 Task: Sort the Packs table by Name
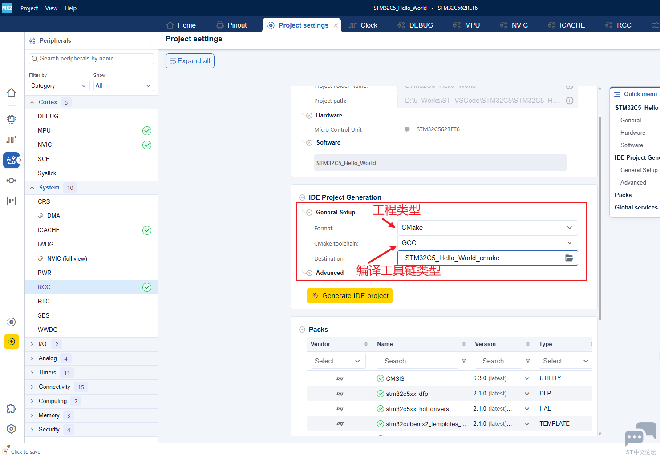[x=464, y=344]
